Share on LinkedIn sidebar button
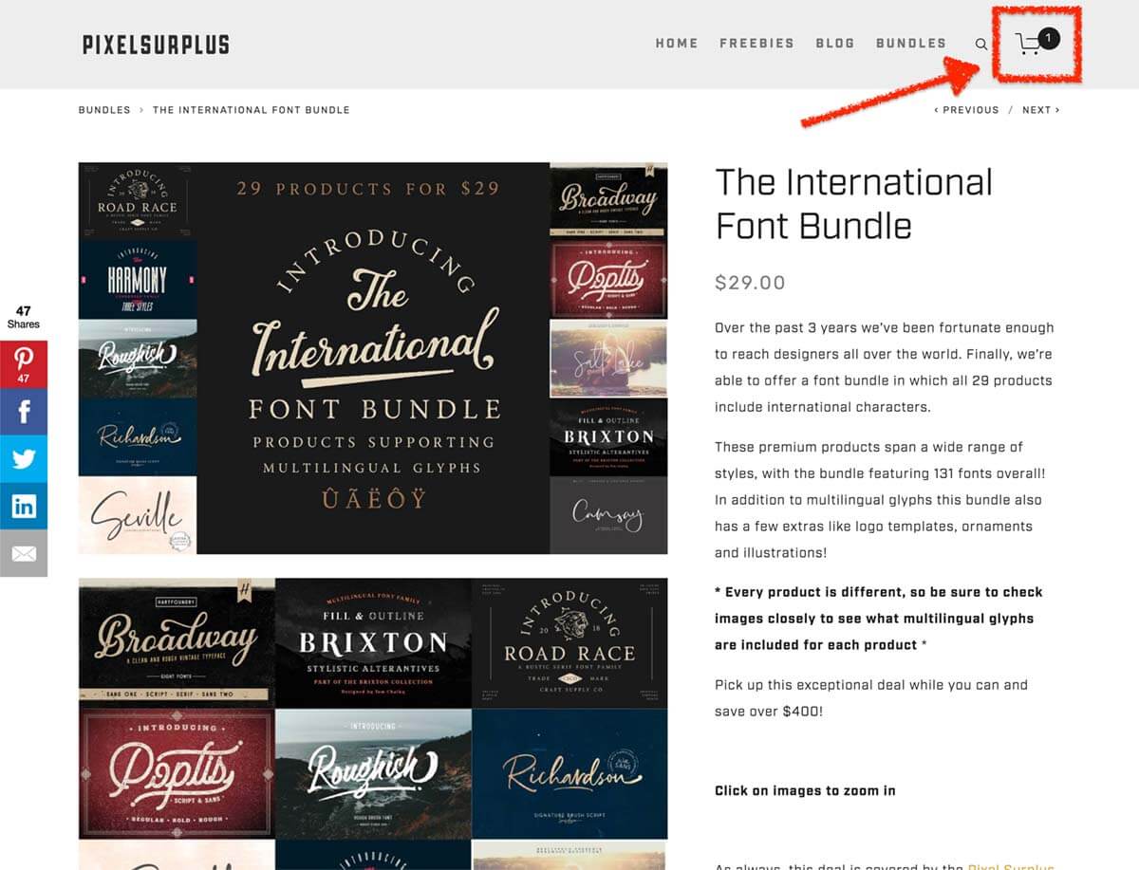The width and height of the screenshot is (1139, 870). point(24,506)
